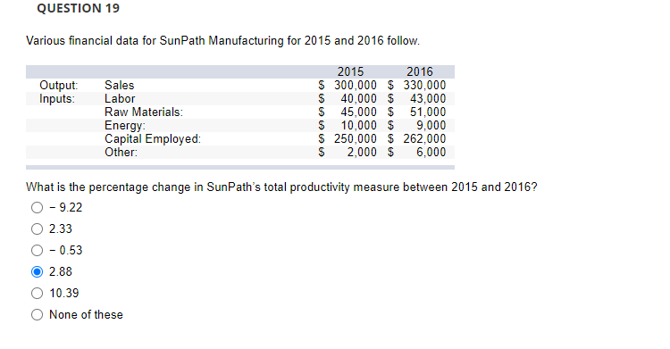Click the Sales row label
This screenshot has height=349, width=670.
pyautogui.click(x=119, y=85)
